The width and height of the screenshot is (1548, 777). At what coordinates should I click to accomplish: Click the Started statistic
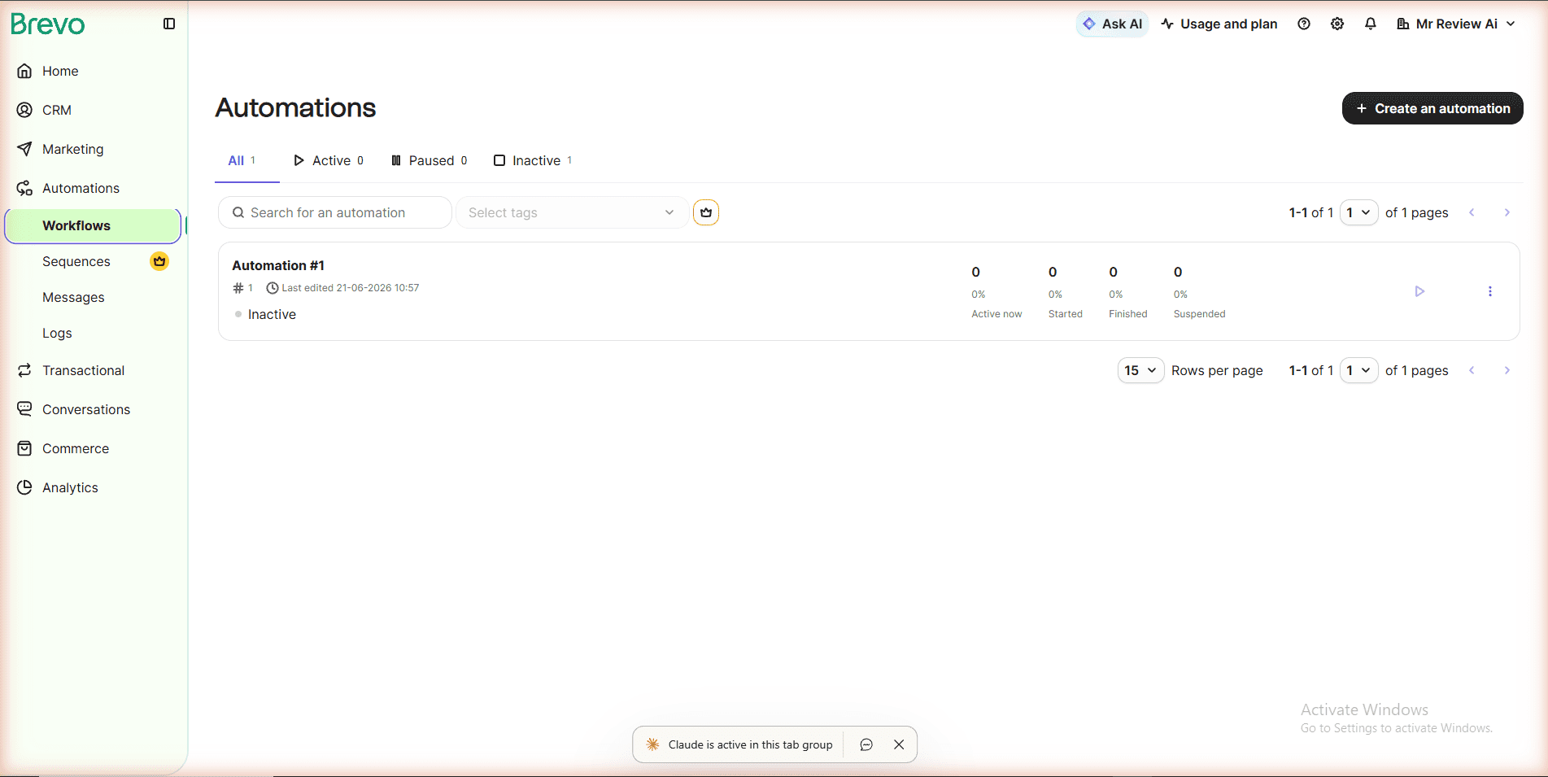(1065, 292)
